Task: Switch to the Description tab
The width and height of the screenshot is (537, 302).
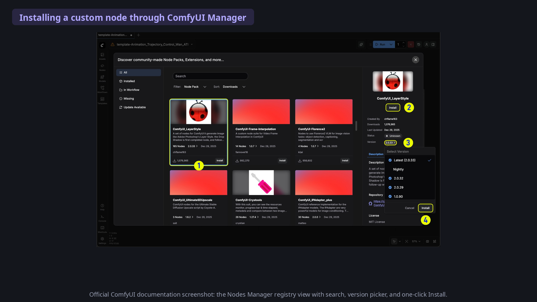Action: 376,154
